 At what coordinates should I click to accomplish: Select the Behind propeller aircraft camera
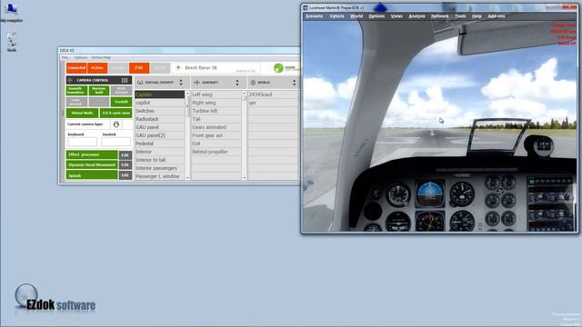(x=216, y=152)
